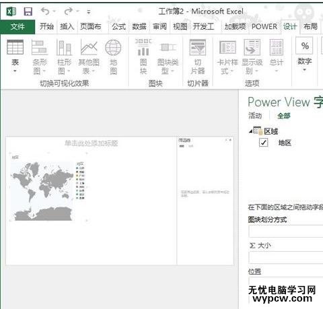Expand the 数字 dropdown arrow
The height and width of the screenshot is (309, 323).
(x=304, y=70)
